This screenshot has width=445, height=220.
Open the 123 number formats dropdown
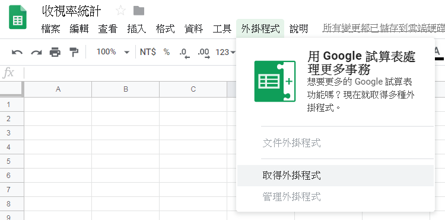click(225, 52)
